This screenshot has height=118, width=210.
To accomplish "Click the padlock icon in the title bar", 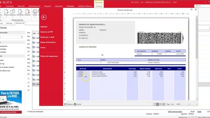I will pyautogui.click(x=11, y=2).
